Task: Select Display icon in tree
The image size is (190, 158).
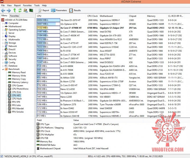Action: (6, 36)
